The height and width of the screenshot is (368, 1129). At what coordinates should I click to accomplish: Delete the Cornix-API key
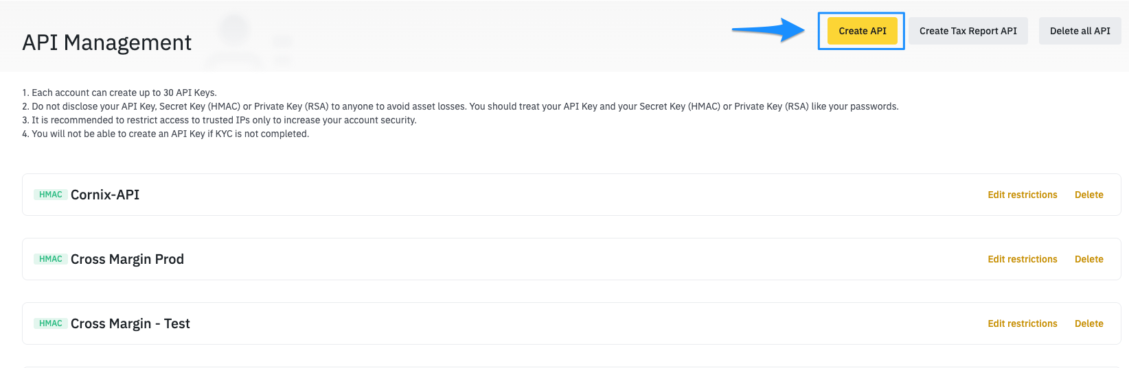pos(1088,195)
